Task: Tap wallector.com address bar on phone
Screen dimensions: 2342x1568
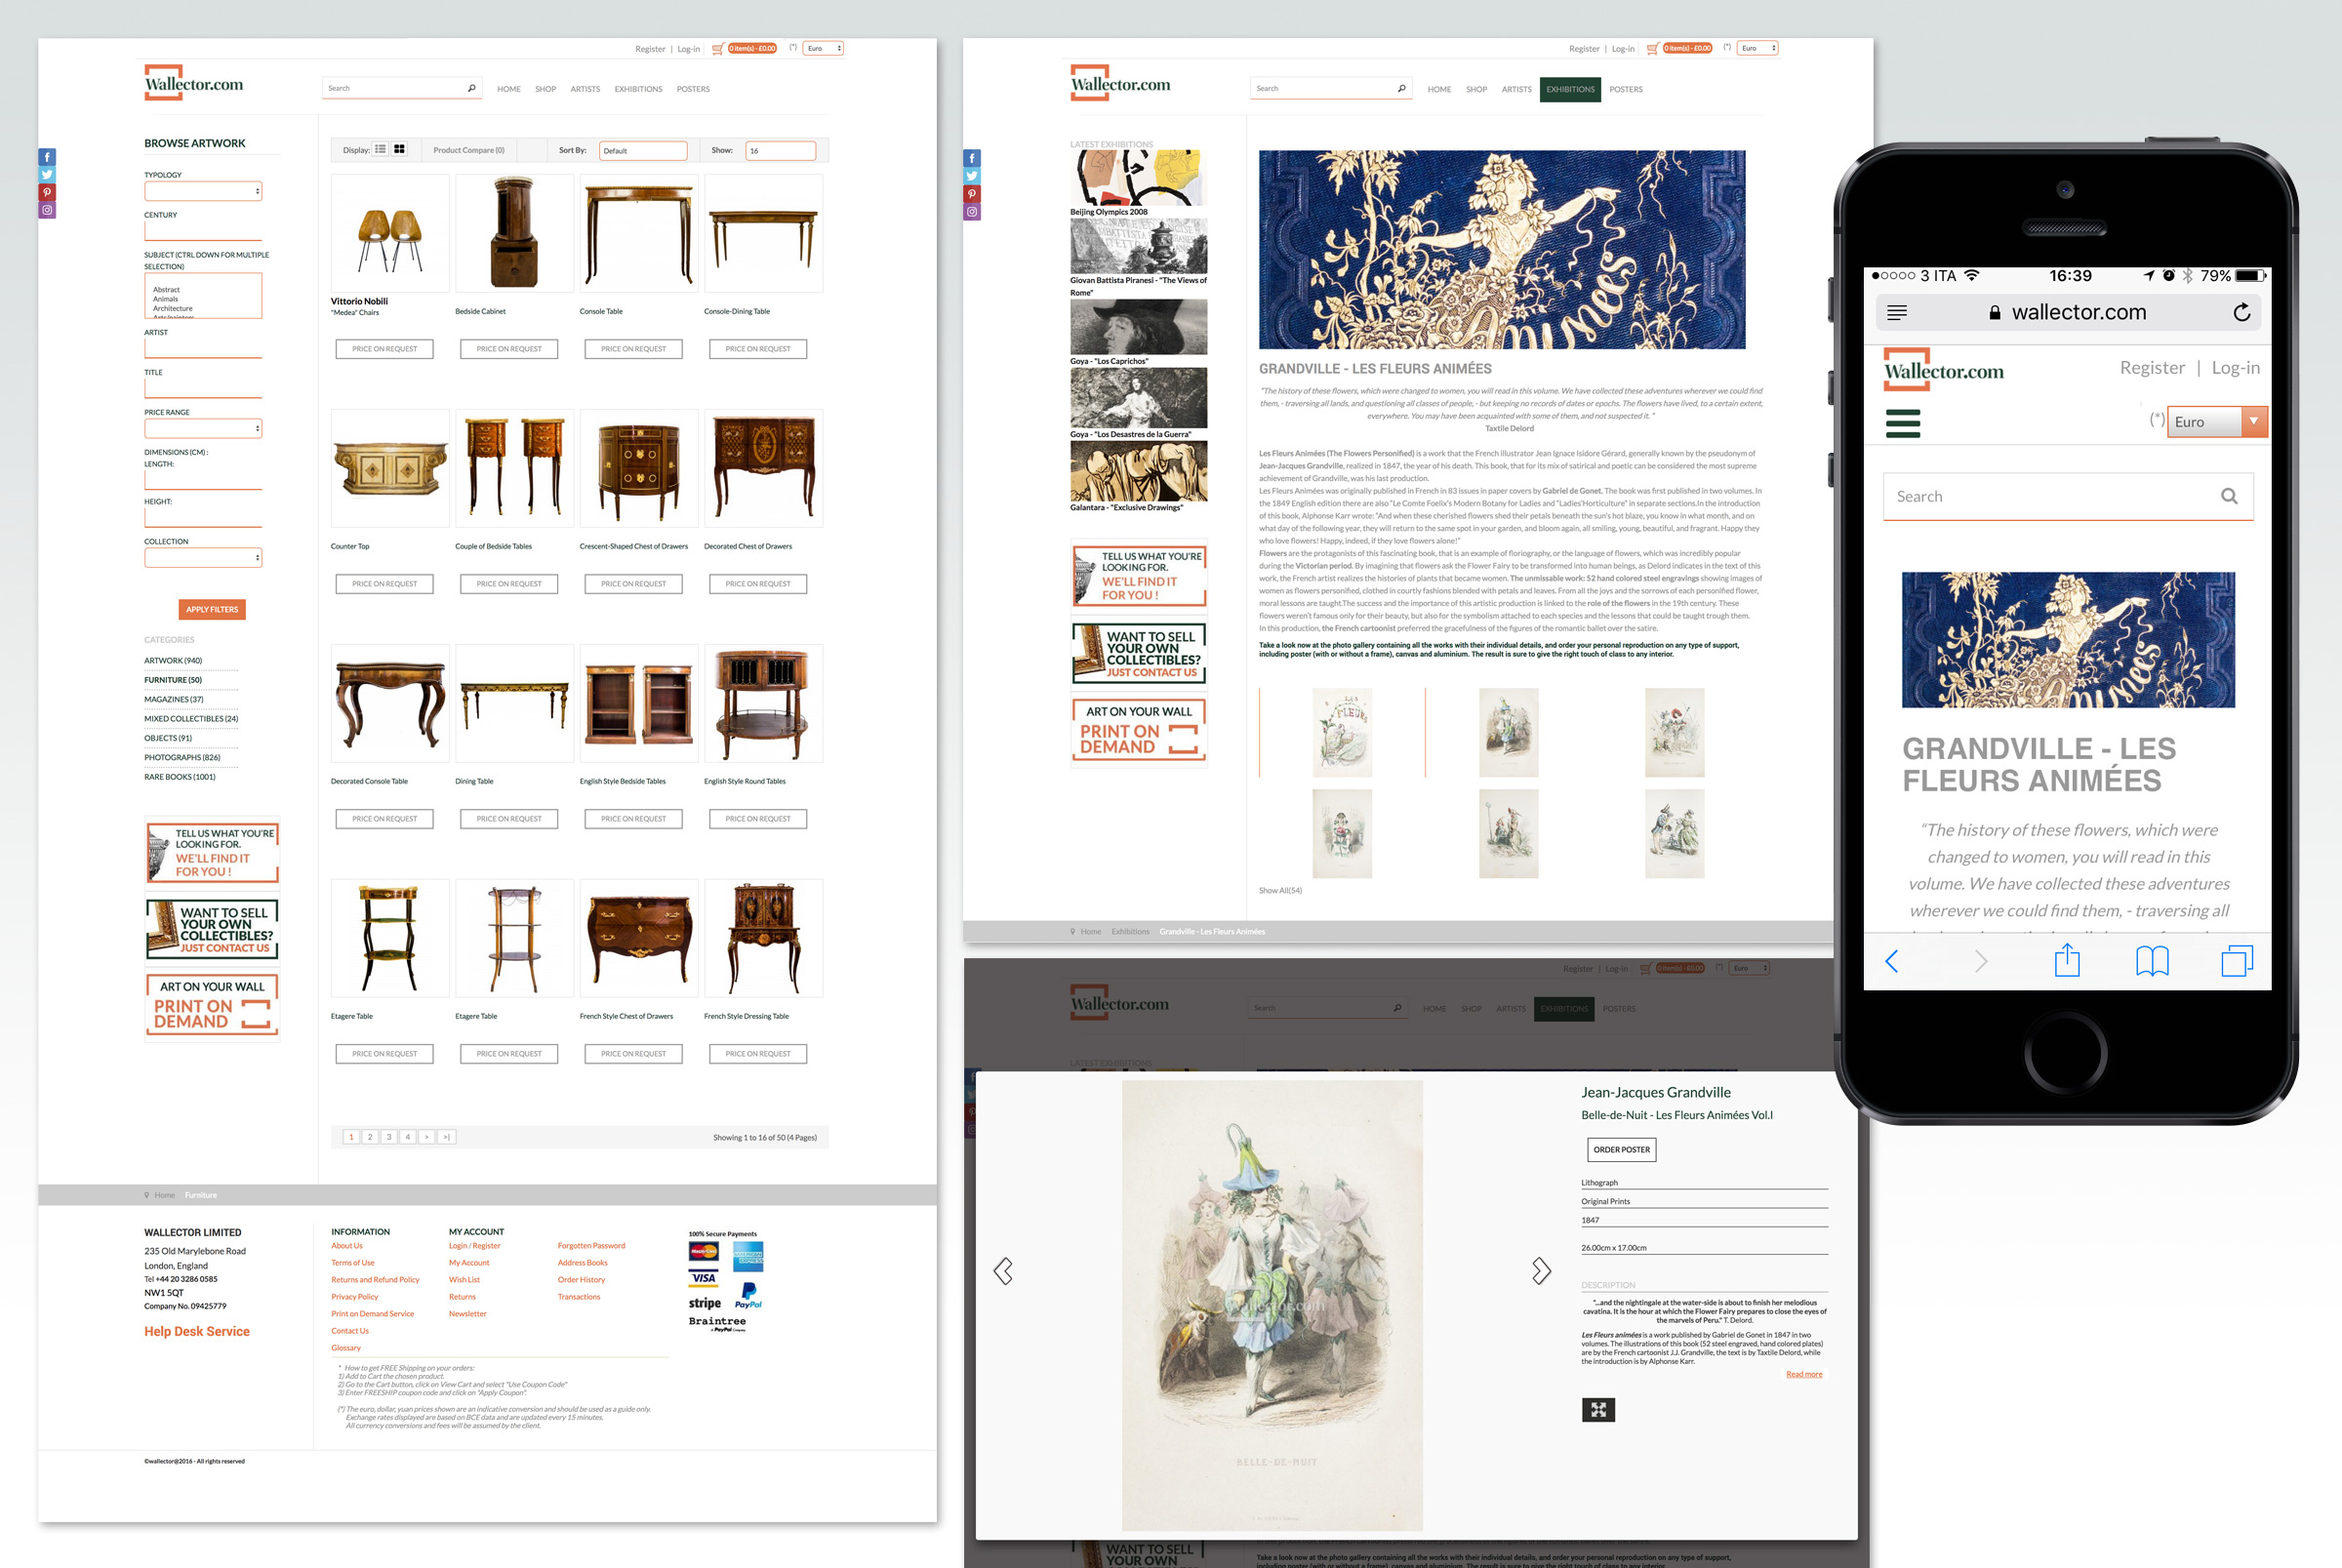Action: pos(2068,312)
